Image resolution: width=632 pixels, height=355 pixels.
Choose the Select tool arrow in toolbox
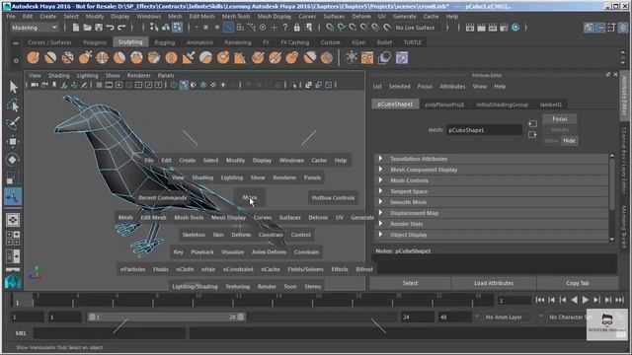(13, 87)
